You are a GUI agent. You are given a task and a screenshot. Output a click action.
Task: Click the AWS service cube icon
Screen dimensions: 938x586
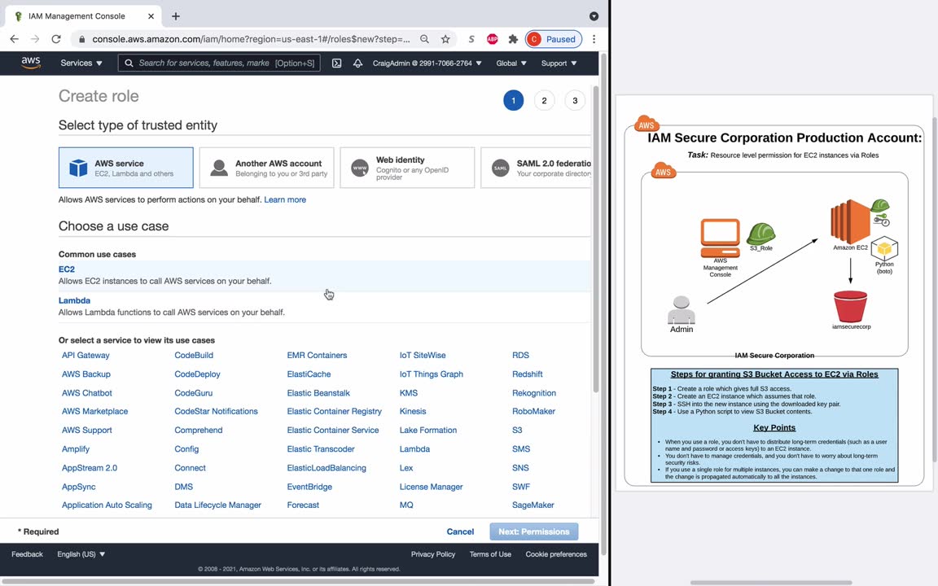point(78,168)
